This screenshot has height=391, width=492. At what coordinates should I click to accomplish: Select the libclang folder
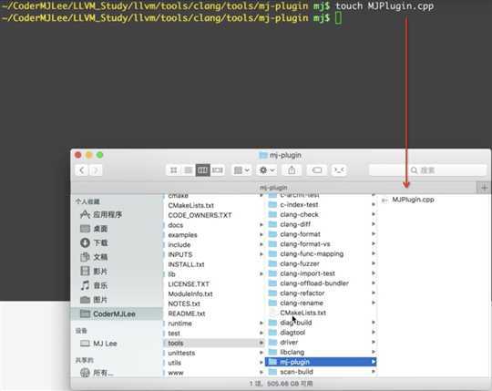292,352
